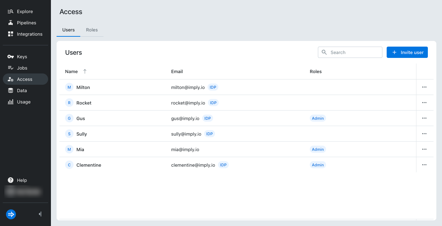Click email rocket@imply.io
Viewport: 442px width, 226px height.
click(x=188, y=103)
